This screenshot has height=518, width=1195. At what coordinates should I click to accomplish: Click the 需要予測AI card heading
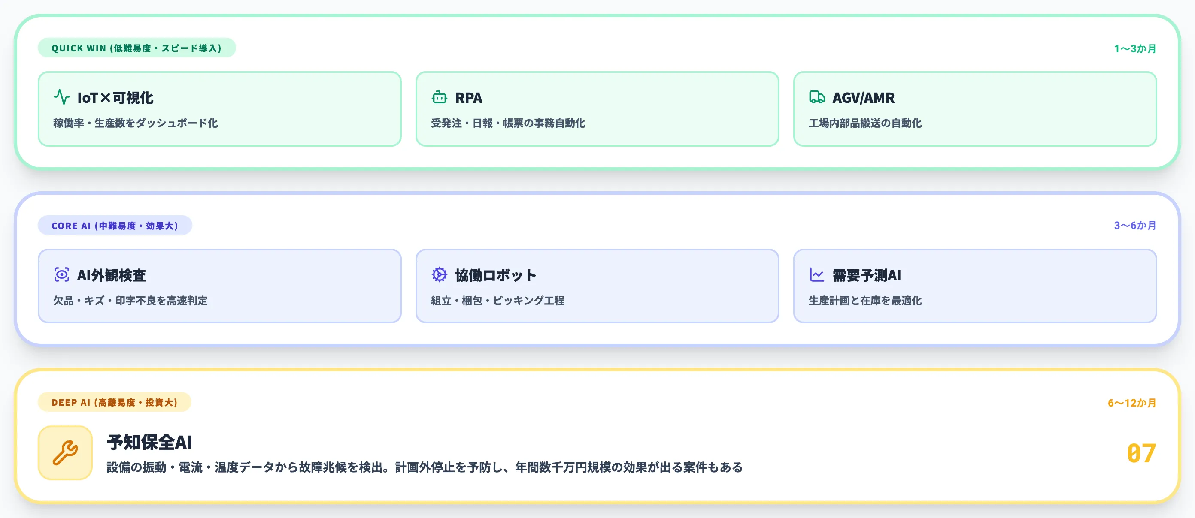866,275
